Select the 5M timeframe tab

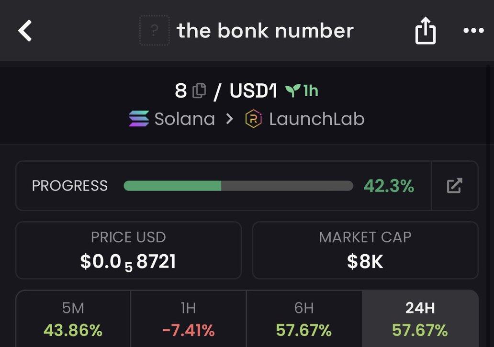pyautogui.click(x=73, y=319)
